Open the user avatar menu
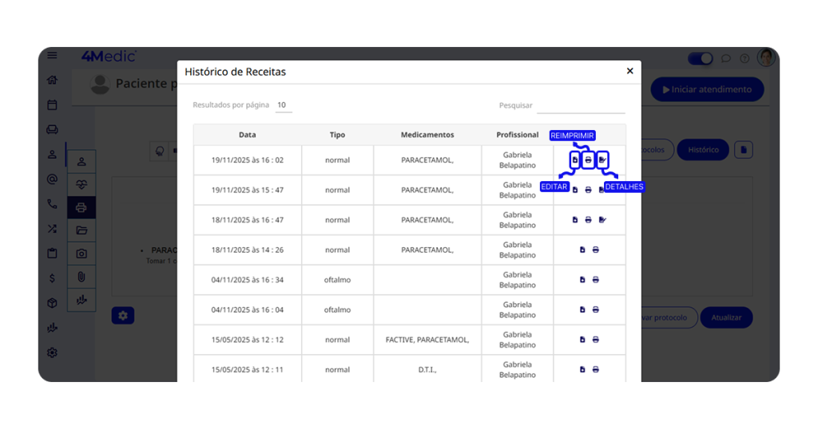818x429 pixels. coord(766,57)
